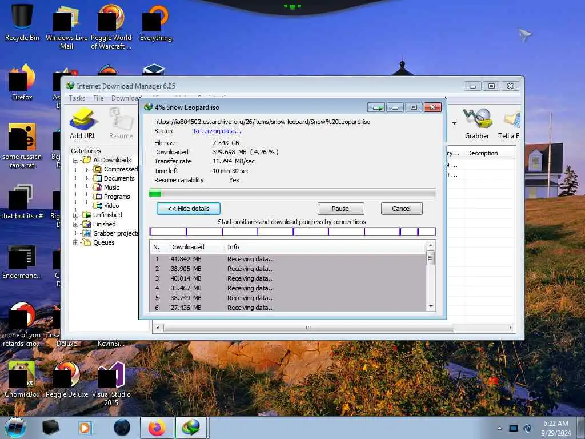
Task: Open the File menu
Action: 98,98
